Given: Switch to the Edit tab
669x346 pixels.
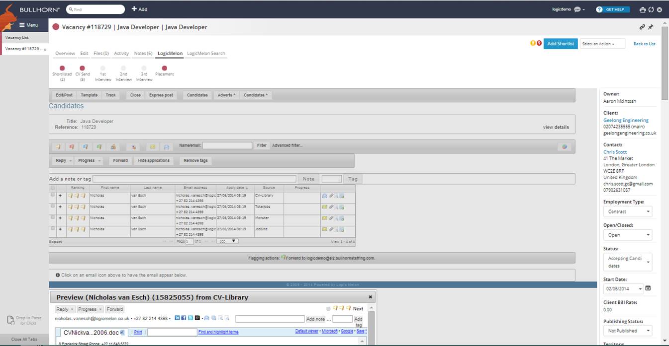Looking at the screenshot, I should coord(84,54).
